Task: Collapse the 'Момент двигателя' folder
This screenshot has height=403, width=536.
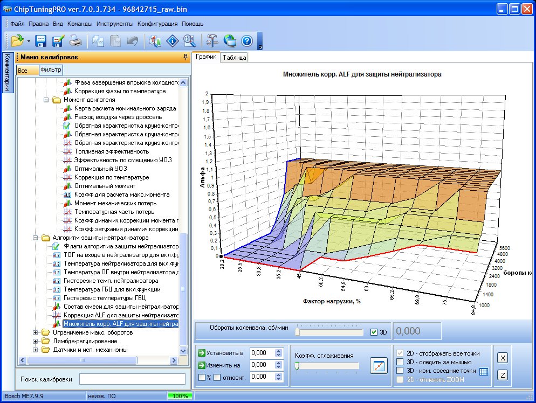Action: (x=46, y=100)
